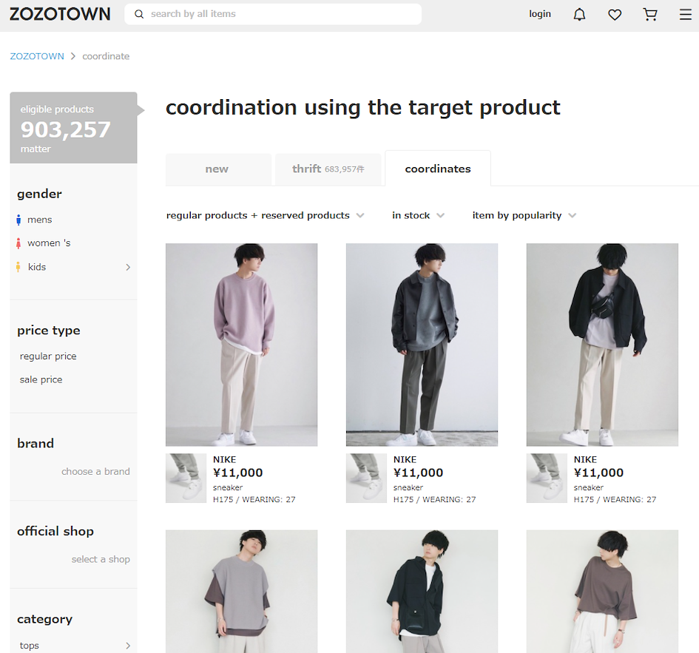Open regular products + reserved products dropdown
Viewport: 699px width, 653px height.
pyautogui.click(x=266, y=215)
